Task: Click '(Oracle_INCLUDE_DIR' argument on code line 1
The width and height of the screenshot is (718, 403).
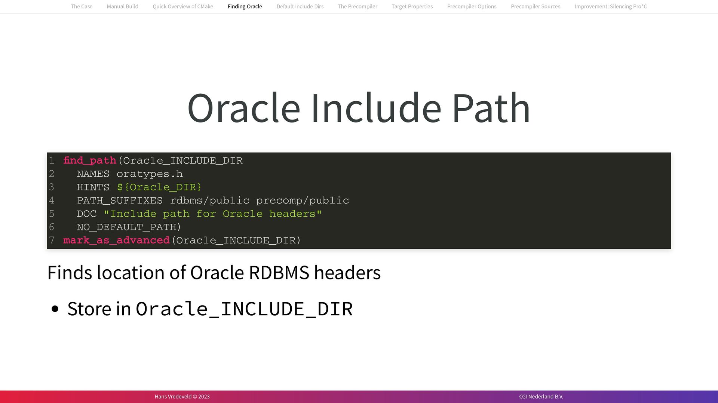Action: 180,161
